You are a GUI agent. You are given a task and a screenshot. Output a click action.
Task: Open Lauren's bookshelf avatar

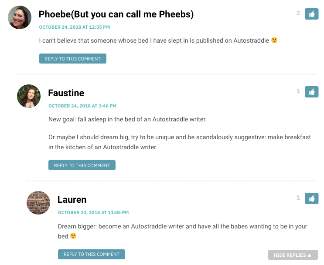(38, 203)
